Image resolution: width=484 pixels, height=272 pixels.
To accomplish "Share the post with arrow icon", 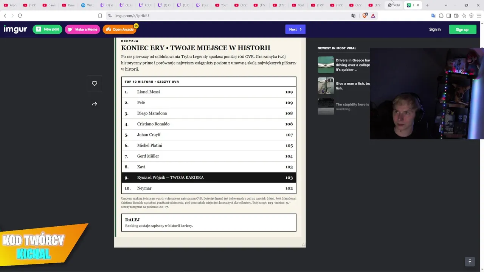I will pos(95,104).
